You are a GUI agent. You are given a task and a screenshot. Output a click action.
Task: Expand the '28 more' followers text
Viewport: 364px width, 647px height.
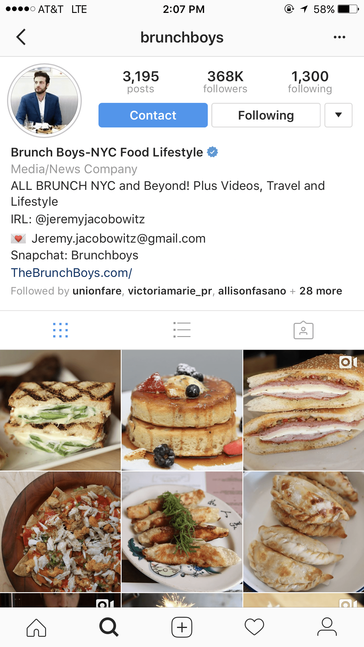coord(321,291)
